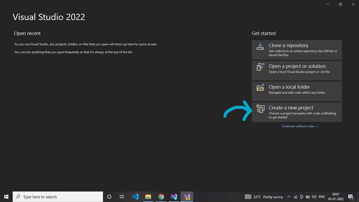The width and height of the screenshot is (359, 202).
Task: Launch the Visual Studio Installer from the taskbar
Action: click(174, 197)
